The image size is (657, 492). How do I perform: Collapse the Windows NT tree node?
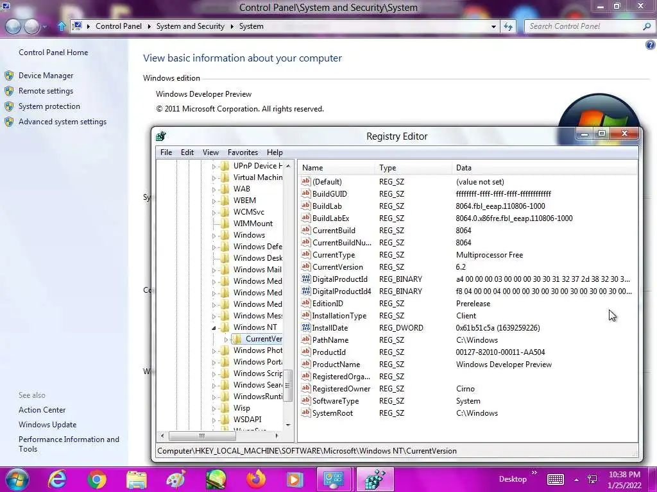(x=214, y=327)
